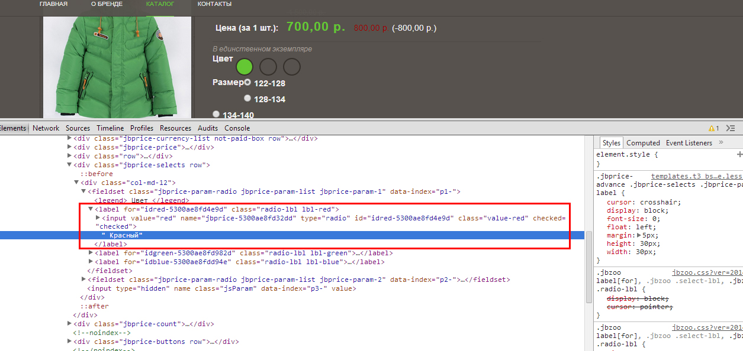This screenshot has width=743, height=351.
Task: Click the "float: left" style declaration
Action: 632,227
